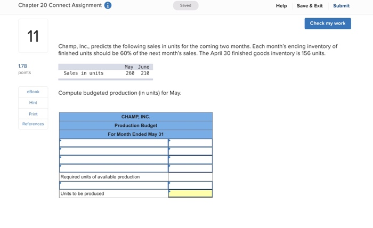
Task: Open the Help menu
Action: [x=281, y=6]
